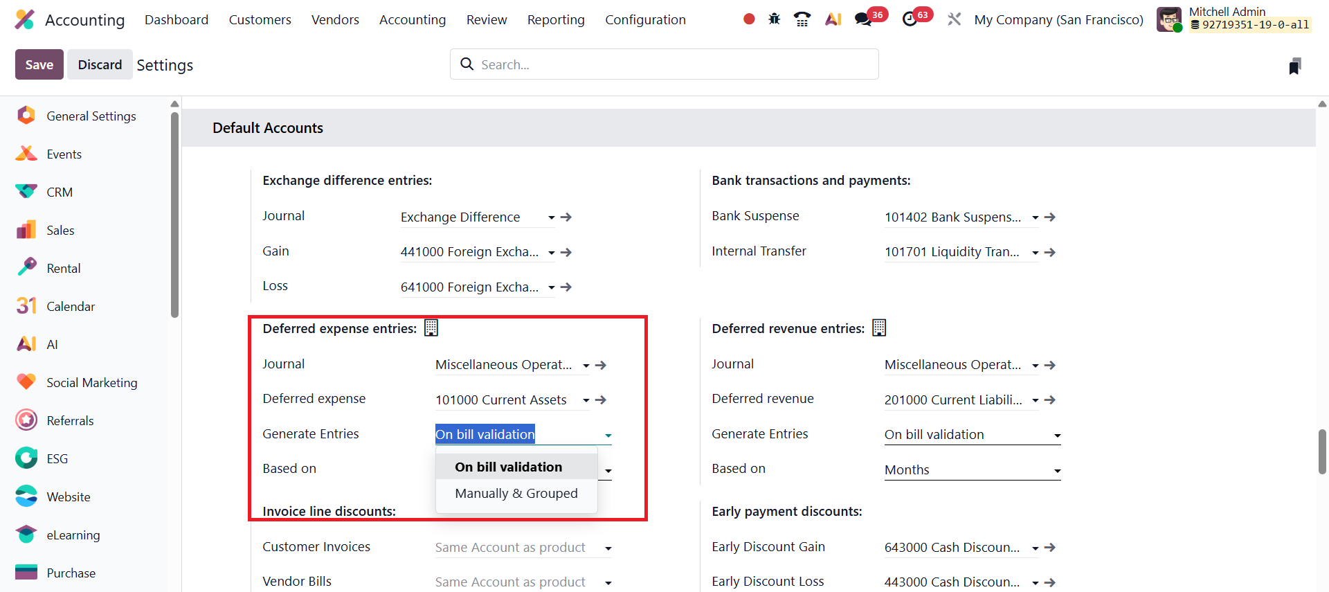This screenshot has width=1329, height=592.
Task: Select Manually & Grouped option
Action: (516, 494)
